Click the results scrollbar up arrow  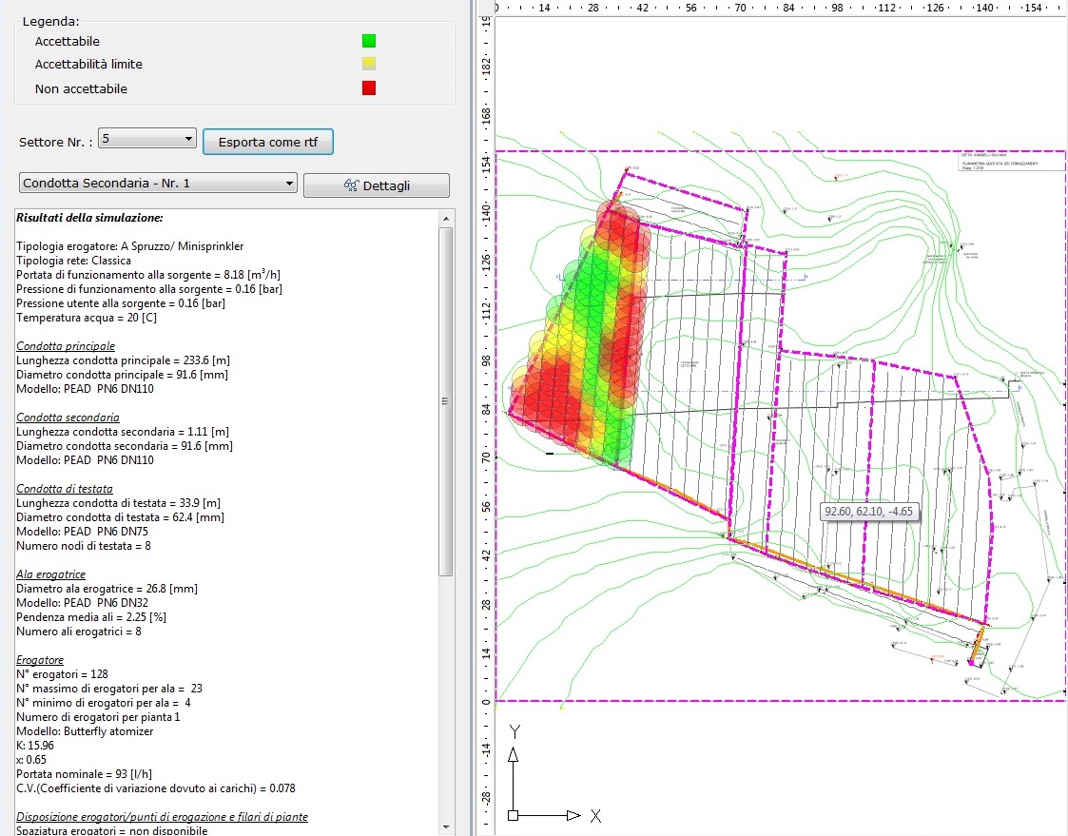[446, 219]
